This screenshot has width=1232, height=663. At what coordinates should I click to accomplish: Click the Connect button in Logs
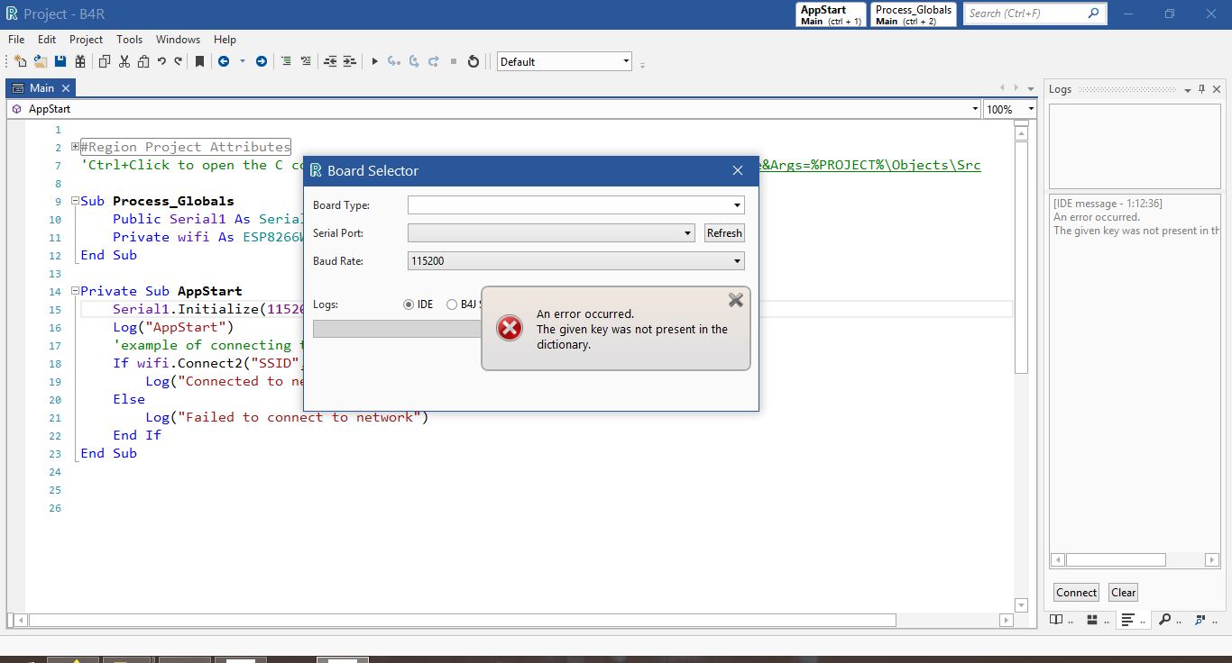click(x=1076, y=592)
